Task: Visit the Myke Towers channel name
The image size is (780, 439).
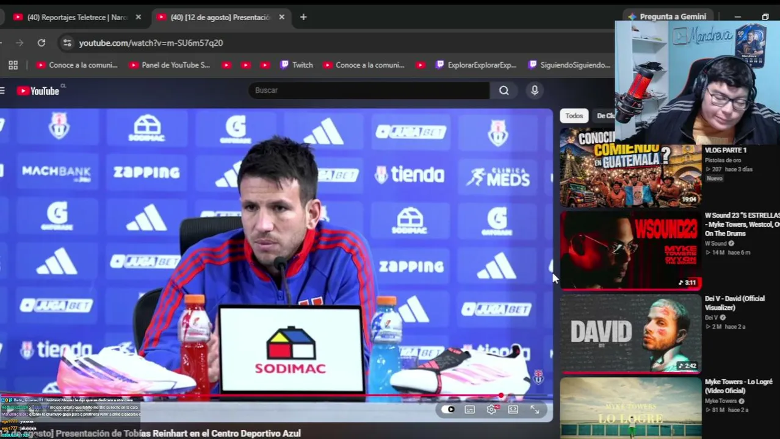Action: coord(721,401)
